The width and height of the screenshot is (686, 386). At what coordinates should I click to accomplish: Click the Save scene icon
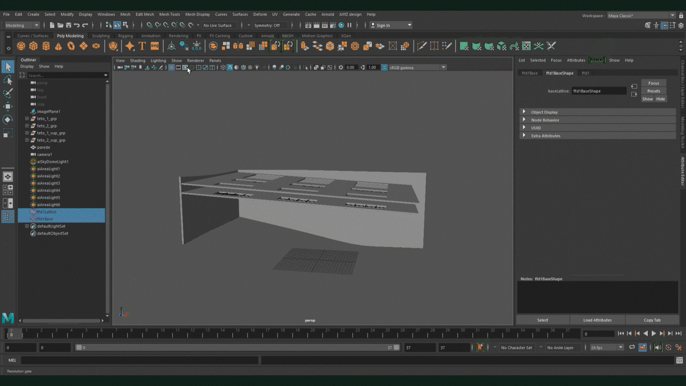[68, 25]
